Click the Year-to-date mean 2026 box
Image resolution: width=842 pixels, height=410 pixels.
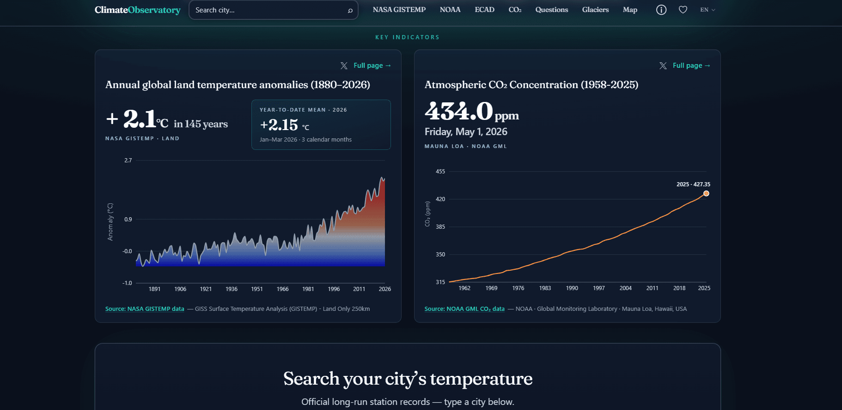click(321, 125)
